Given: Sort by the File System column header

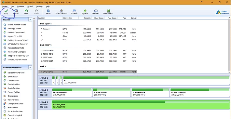Looking at the screenshot, I should [x=70, y=18].
